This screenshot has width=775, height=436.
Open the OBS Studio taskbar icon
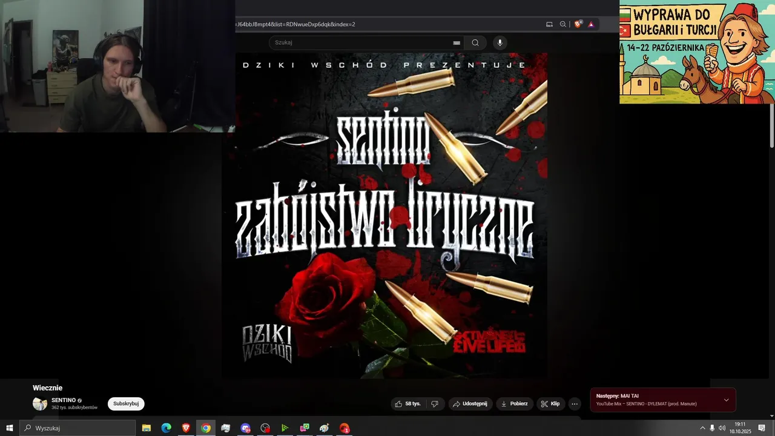(x=265, y=428)
